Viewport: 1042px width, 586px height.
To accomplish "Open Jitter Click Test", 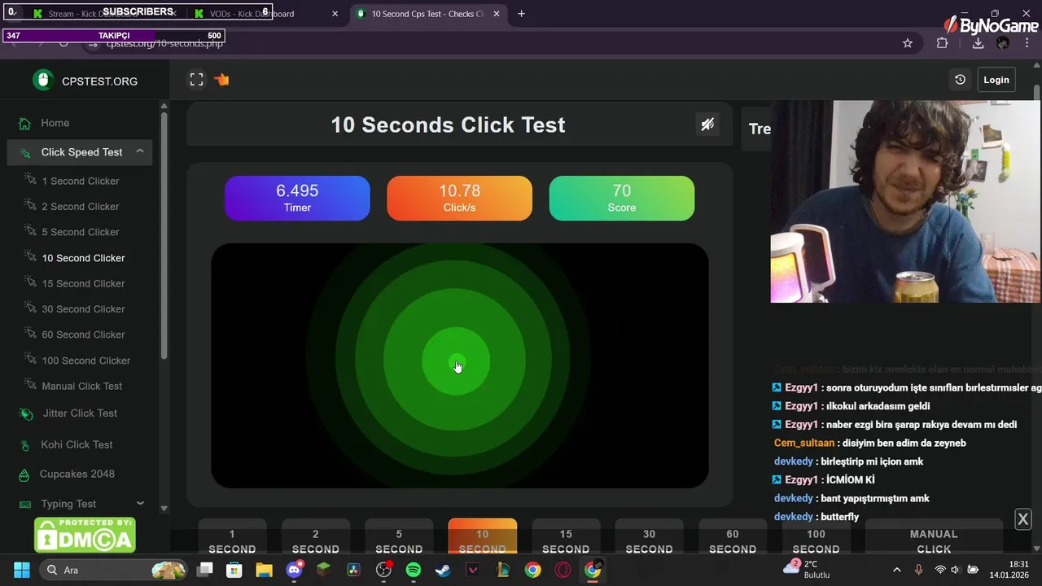I will (x=80, y=413).
